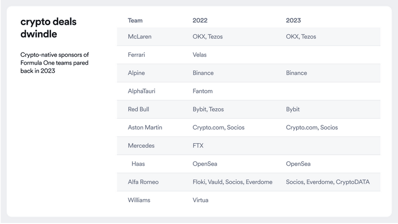Click the Crypto-native sponsors subtitle text

pos(54,62)
